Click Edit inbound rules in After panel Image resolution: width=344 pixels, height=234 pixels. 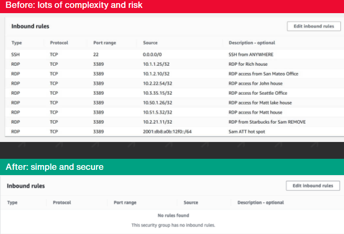click(312, 186)
